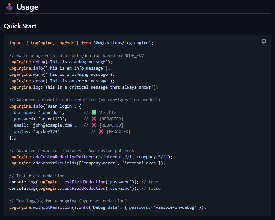Click the username 'john_doe' property
Screen dimensions: 275x220
point(39,112)
